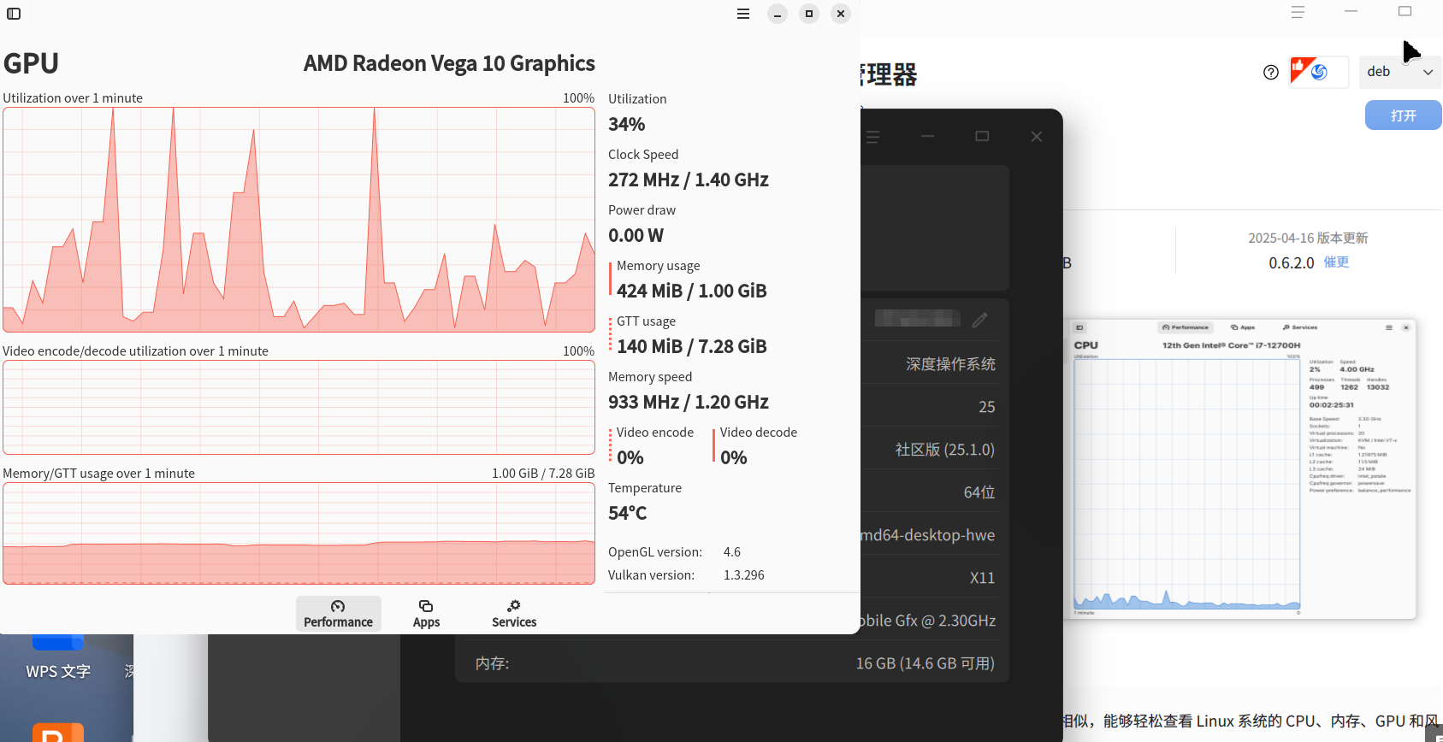Click the 'Video encode' label

[655, 433]
